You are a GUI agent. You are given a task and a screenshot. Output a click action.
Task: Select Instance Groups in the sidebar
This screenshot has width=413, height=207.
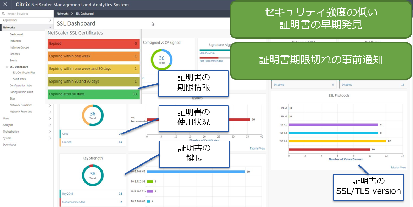19,47
